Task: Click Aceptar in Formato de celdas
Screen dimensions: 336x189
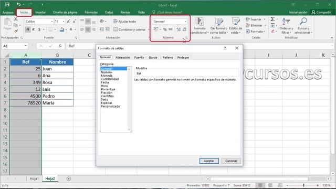Action: click(x=209, y=161)
